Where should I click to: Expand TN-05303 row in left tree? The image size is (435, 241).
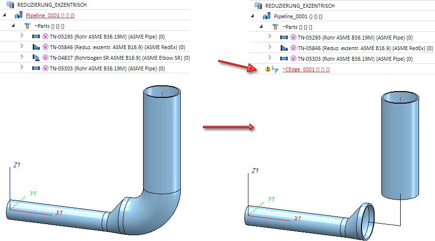point(22,67)
